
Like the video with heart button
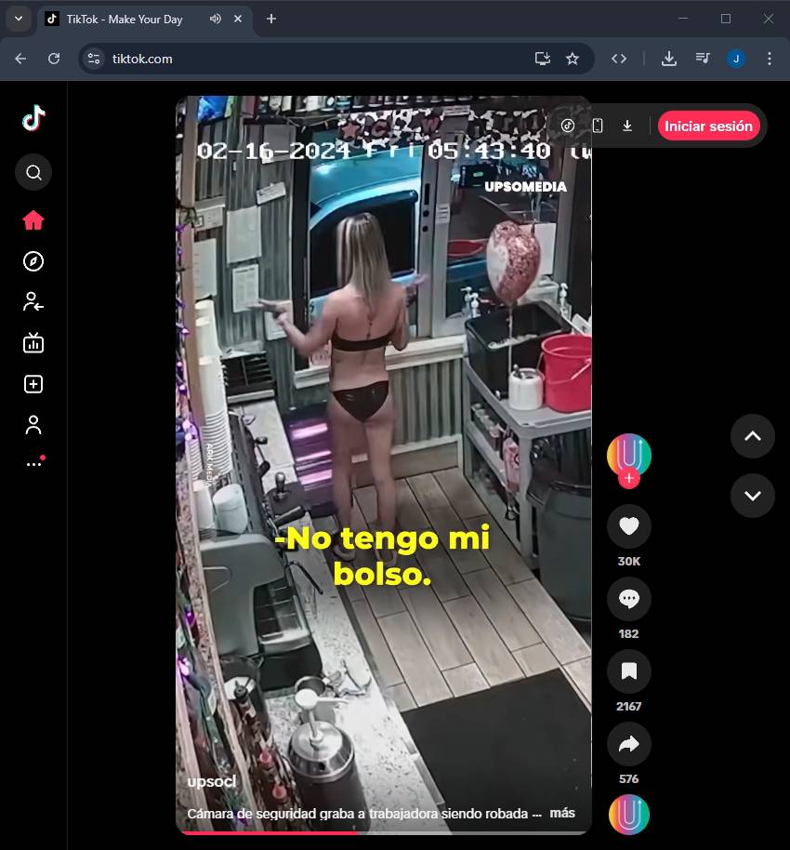[629, 526]
